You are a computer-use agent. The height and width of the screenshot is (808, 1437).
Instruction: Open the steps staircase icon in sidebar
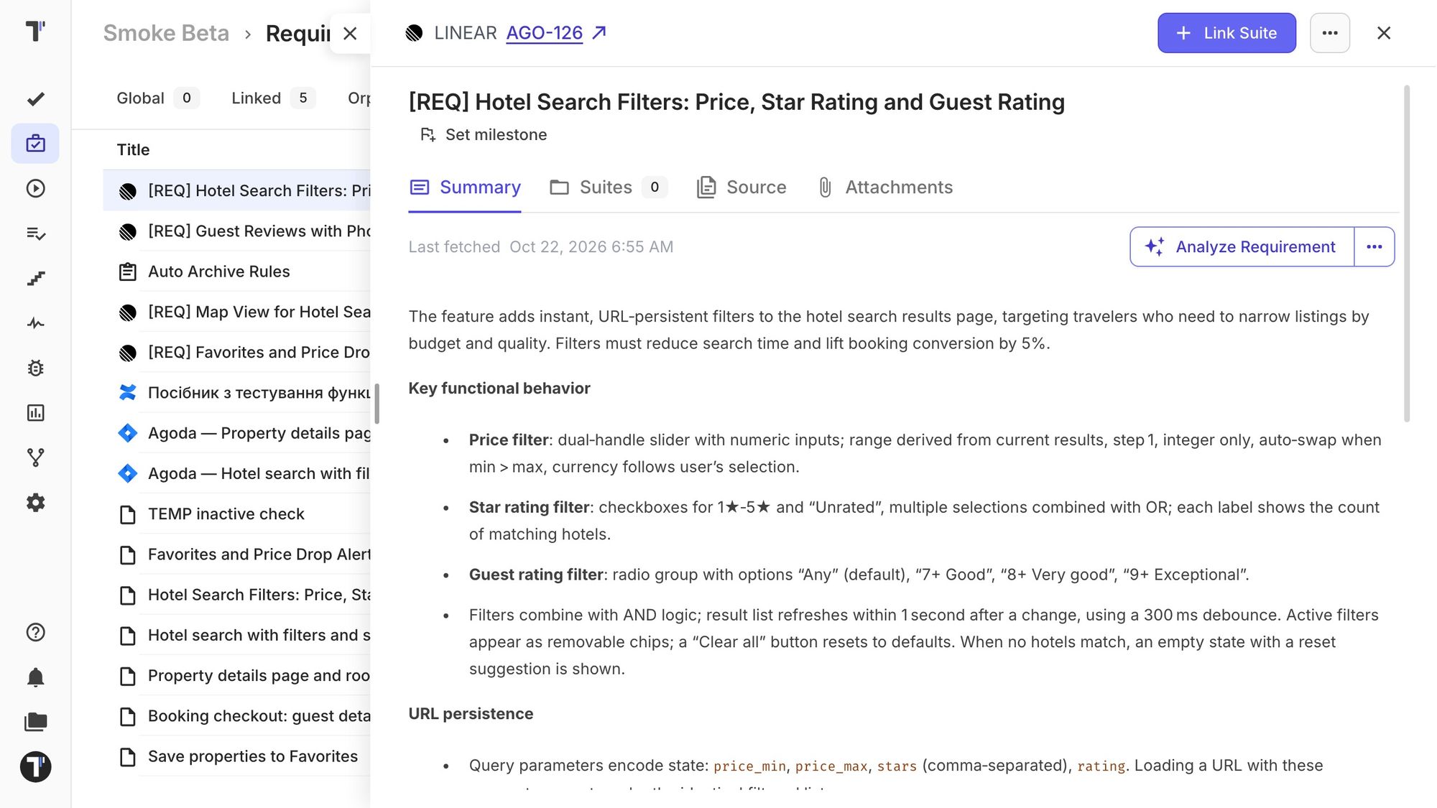click(x=35, y=278)
